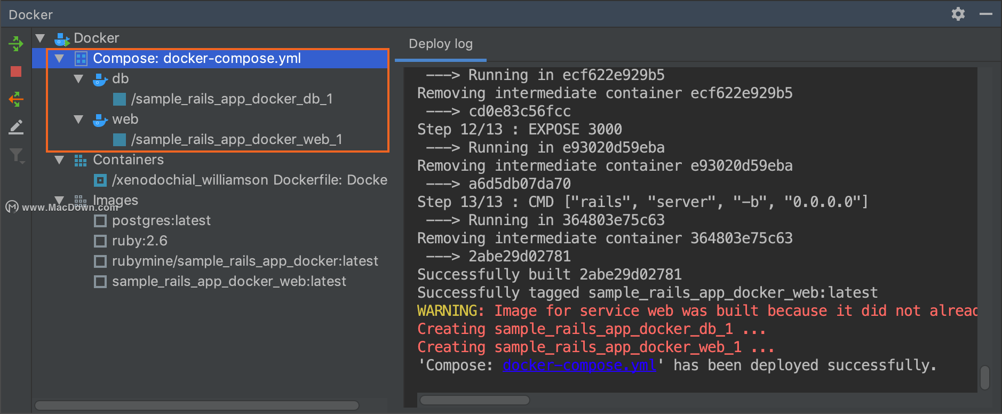Collapse the db service node
Viewport: 1002px width, 414px height.
[x=79, y=79]
